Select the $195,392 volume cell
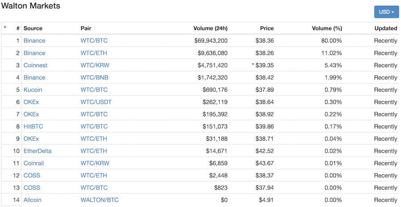 215,114
